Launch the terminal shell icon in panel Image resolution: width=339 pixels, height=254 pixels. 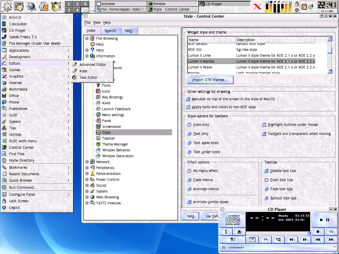(x=19, y=6)
